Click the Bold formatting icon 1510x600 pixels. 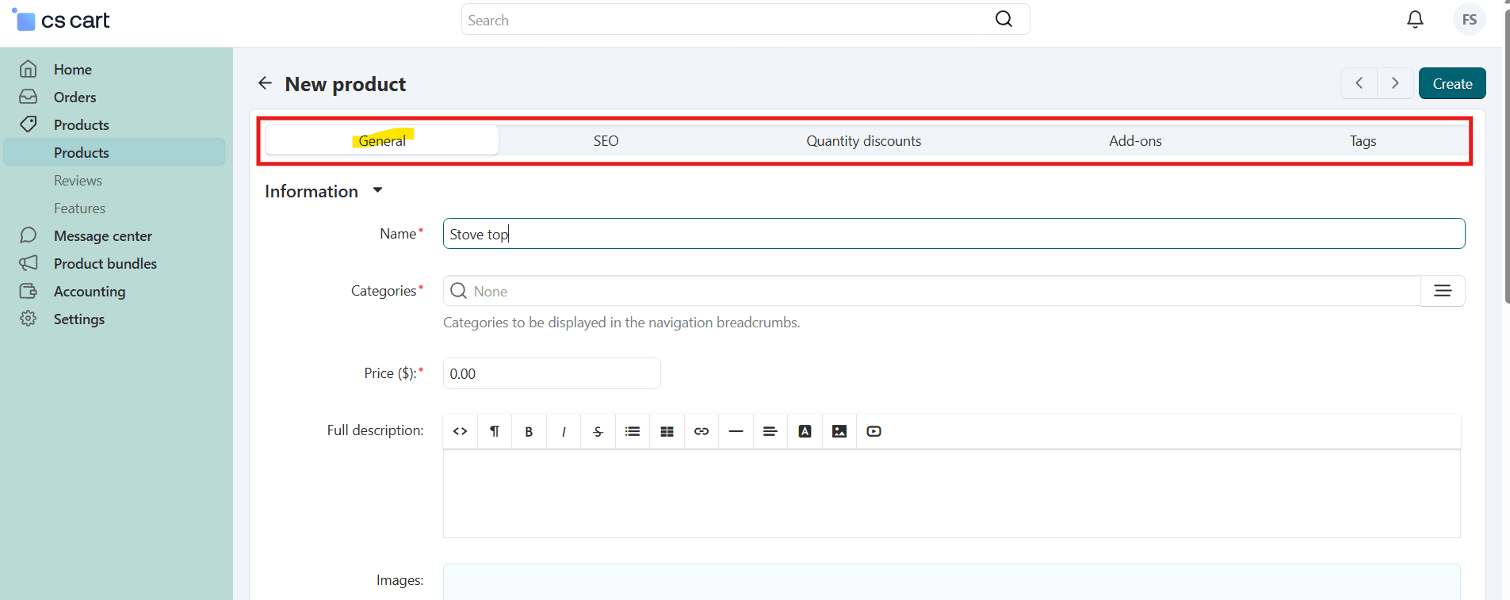(529, 431)
